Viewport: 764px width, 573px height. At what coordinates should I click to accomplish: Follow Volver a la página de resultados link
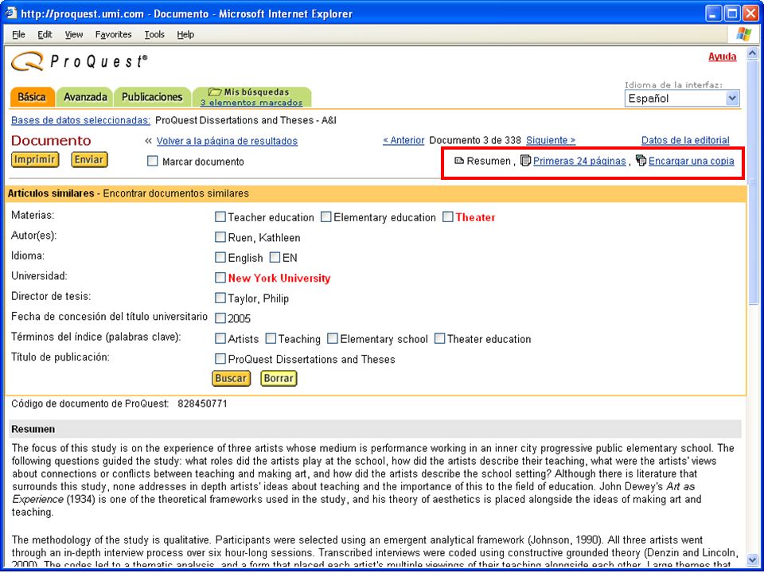coord(227,141)
